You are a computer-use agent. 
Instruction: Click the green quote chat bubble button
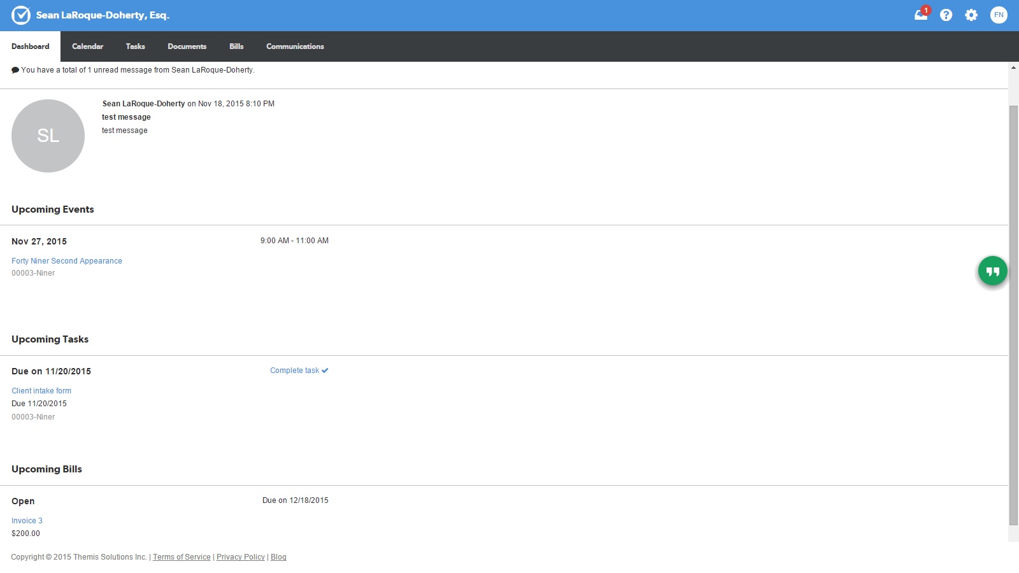point(992,271)
